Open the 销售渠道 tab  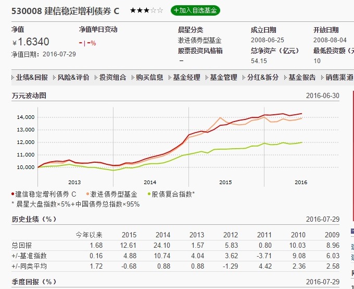pyautogui.click(x=339, y=78)
